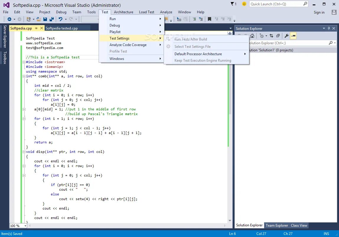This screenshot has width=339, height=237.
Task: Click the Pending Changes Filter clock icon
Action: point(262,36)
